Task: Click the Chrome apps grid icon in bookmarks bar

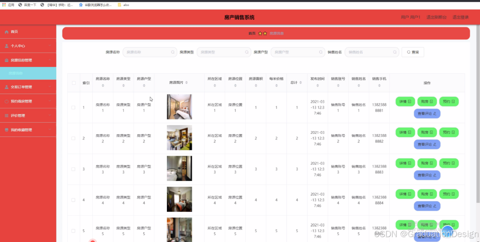Action: pyautogui.click(x=4, y=5)
